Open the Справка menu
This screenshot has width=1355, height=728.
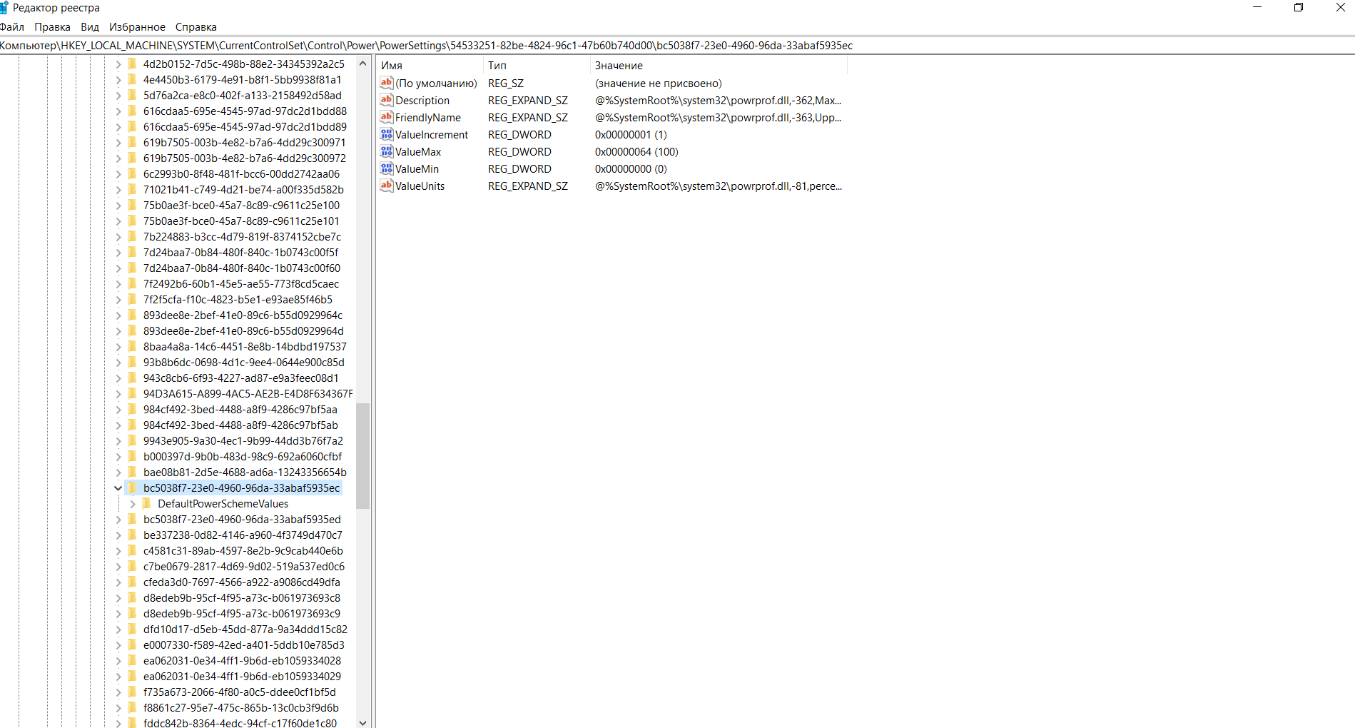(x=196, y=27)
